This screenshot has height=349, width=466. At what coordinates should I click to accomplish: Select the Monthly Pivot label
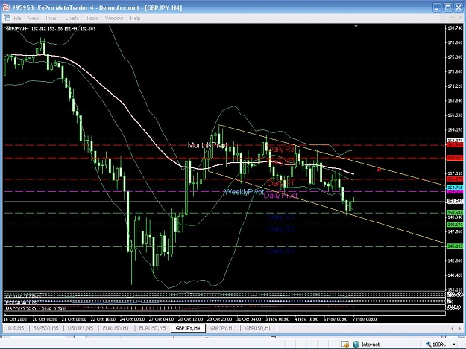click(x=208, y=145)
